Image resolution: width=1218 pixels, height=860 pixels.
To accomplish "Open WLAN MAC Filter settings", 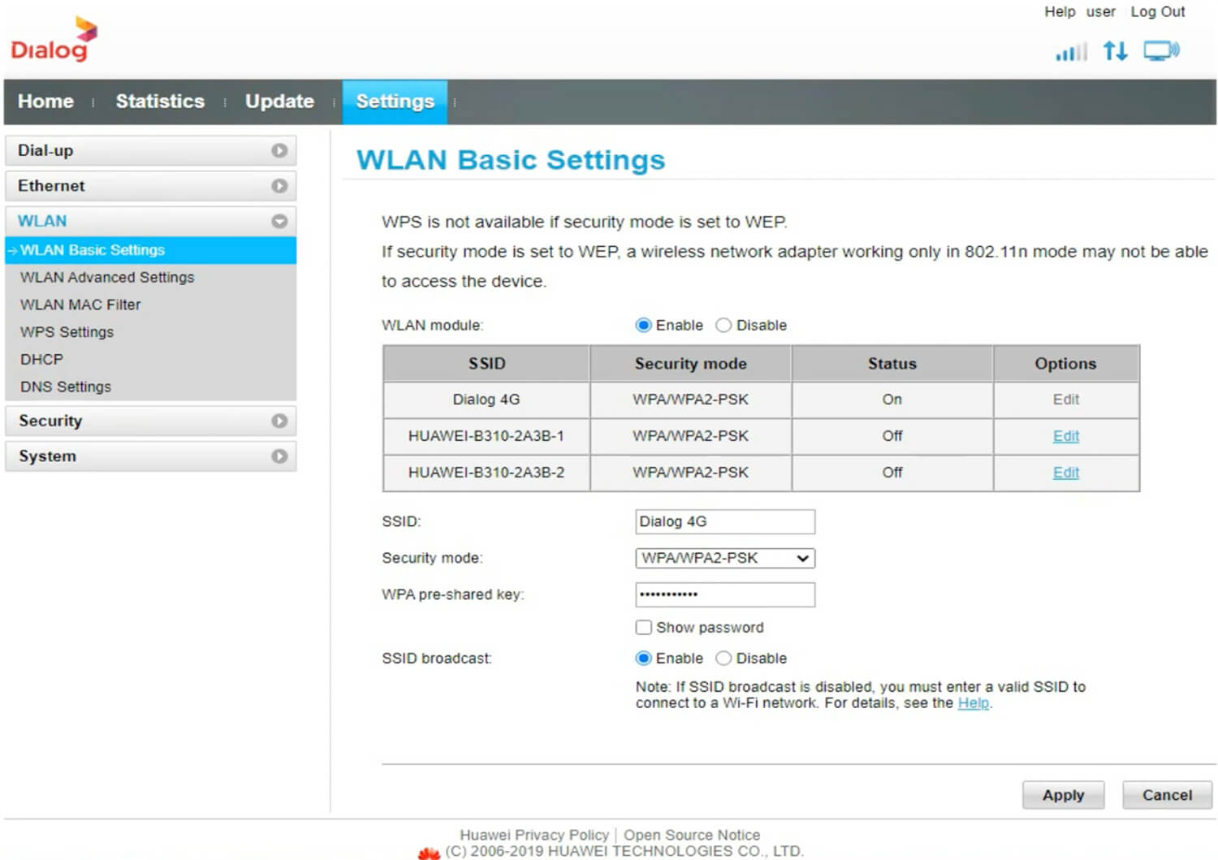I will [80, 305].
